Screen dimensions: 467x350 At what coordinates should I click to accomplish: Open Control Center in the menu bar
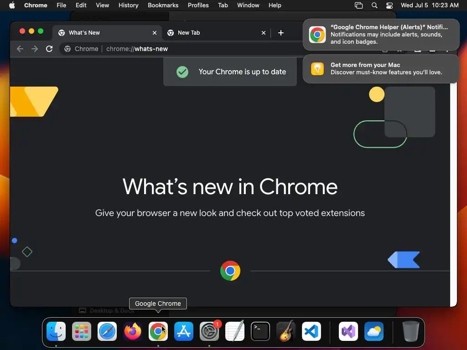tap(389, 5)
